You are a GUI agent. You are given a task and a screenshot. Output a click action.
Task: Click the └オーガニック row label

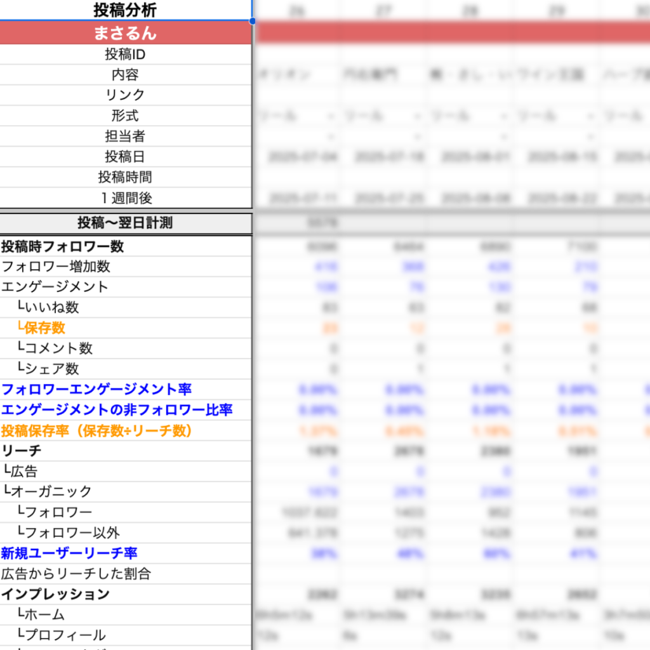tap(48, 491)
